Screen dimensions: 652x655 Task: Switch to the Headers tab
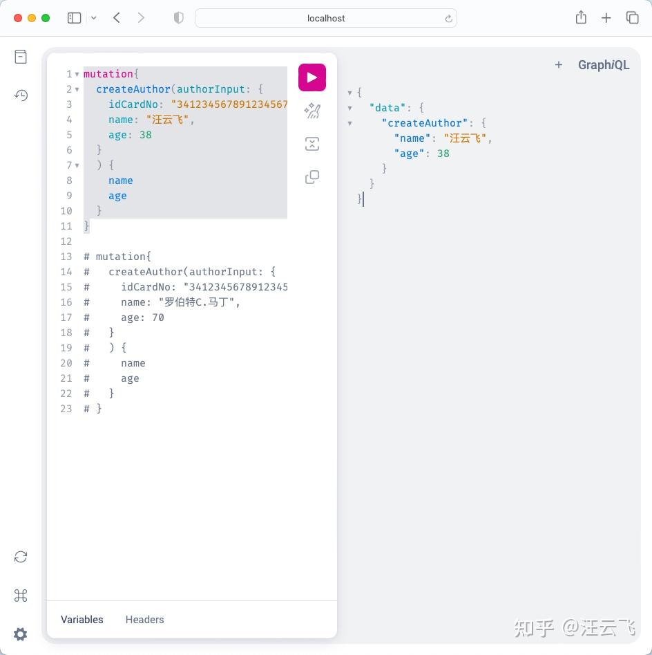click(x=144, y=620)
